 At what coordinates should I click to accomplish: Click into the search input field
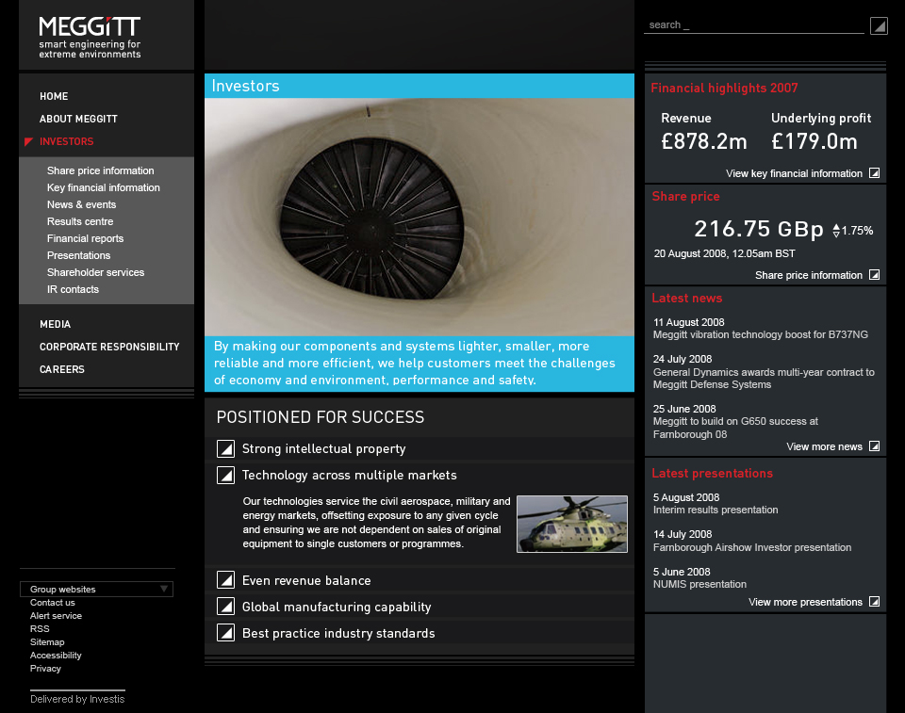coord(753,25)
